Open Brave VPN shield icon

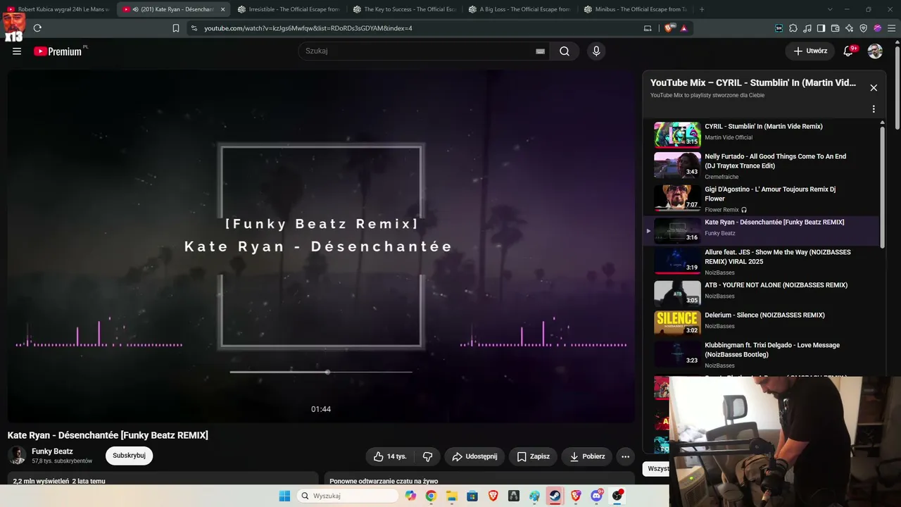point(864,28)
